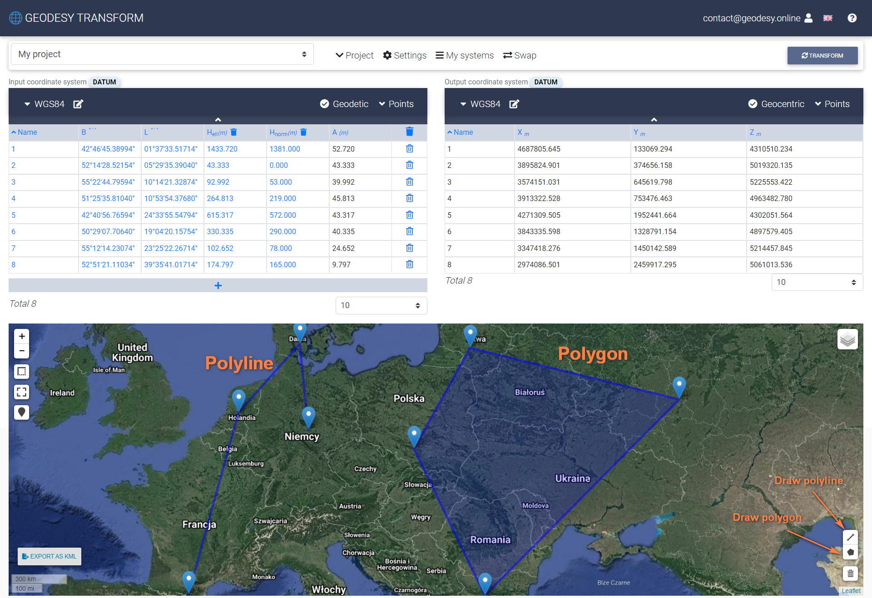Click Export as KML button
Screen dimensions: 872x598
50,556
